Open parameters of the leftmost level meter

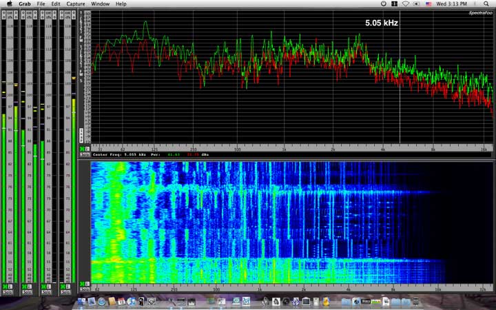[10, 287]
